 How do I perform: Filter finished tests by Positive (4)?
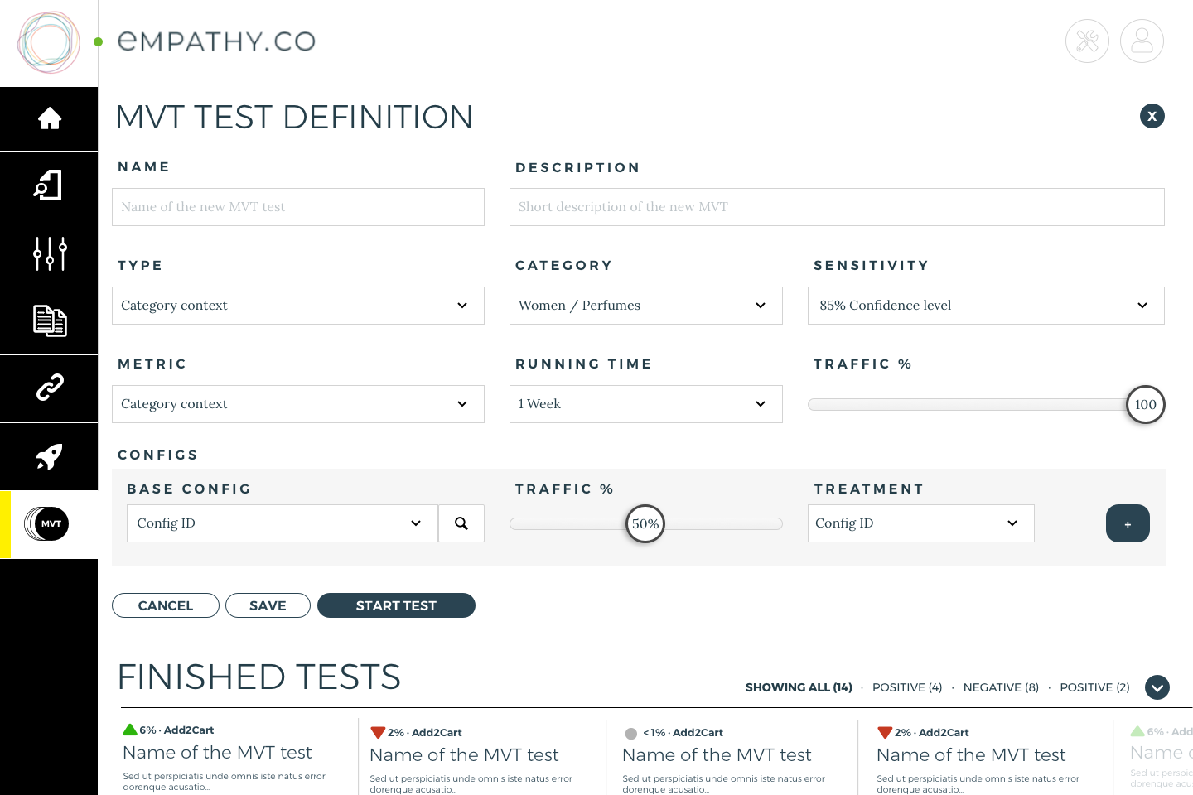(x=906, y=687)
